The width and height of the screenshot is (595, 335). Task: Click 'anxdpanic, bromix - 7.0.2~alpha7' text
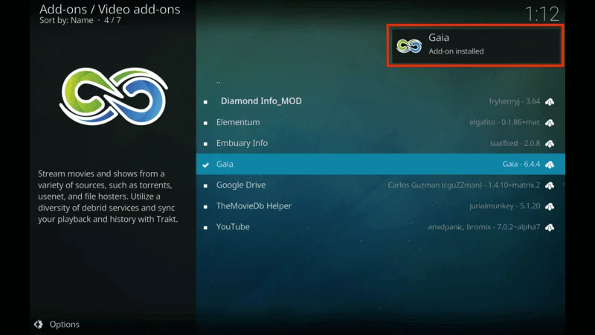pos(484,227)
